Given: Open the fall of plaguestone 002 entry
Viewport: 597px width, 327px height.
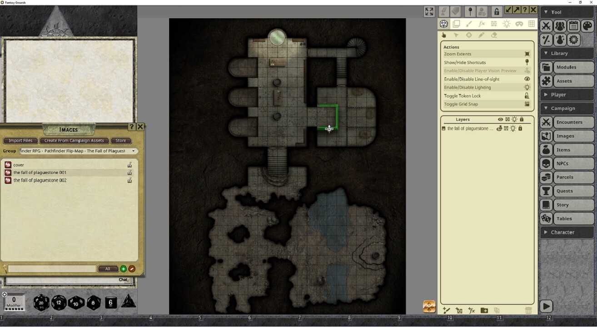Looking at the screenshot, I should [x=68, y=180].
